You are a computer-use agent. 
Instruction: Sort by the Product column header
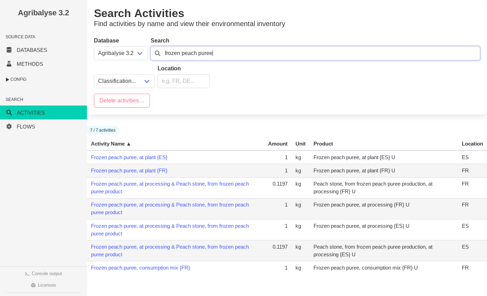click(323, 144)
